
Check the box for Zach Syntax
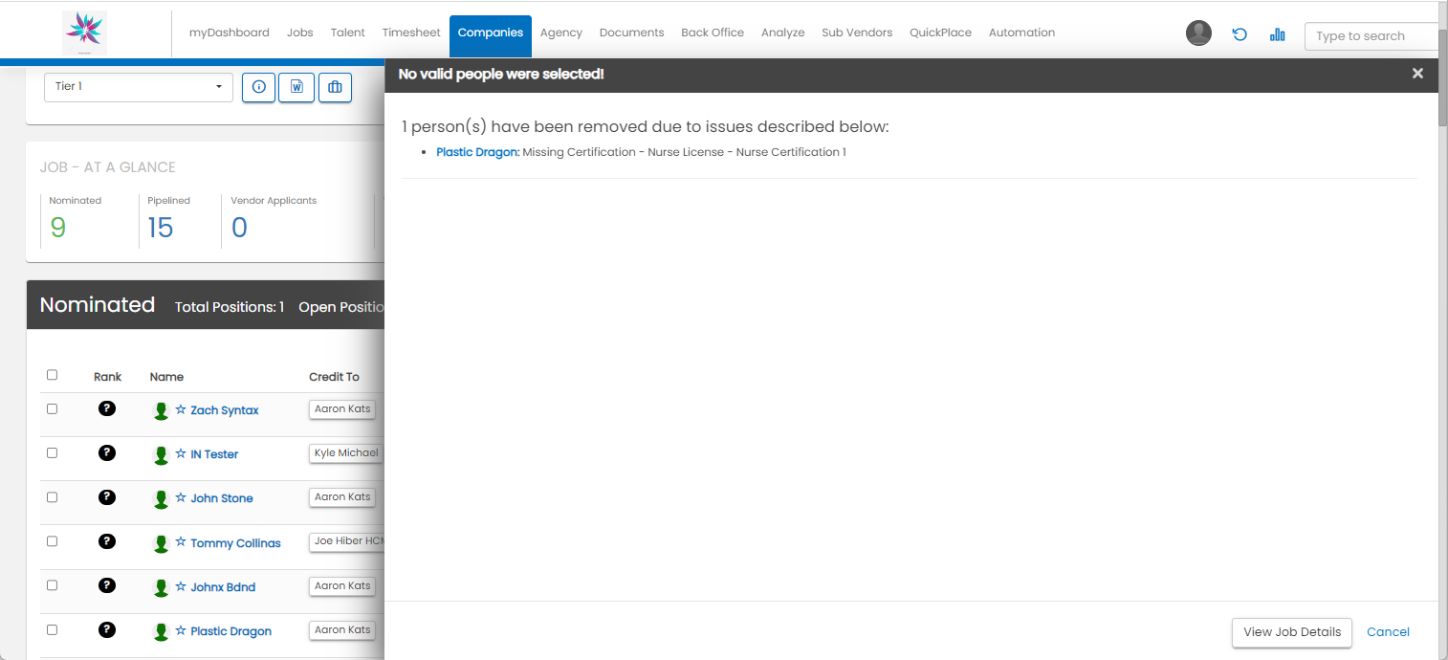click(x=52, y=408)
